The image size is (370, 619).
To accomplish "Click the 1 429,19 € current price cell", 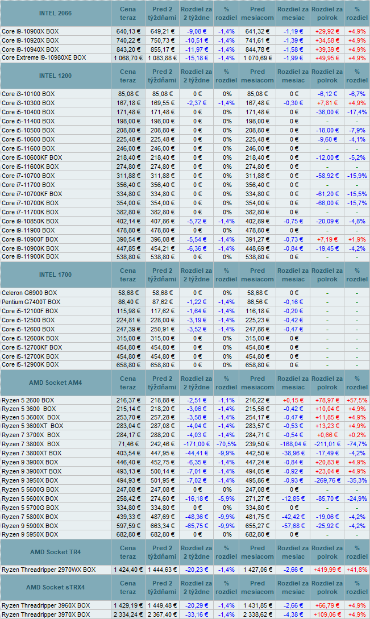I will point(128,605).
